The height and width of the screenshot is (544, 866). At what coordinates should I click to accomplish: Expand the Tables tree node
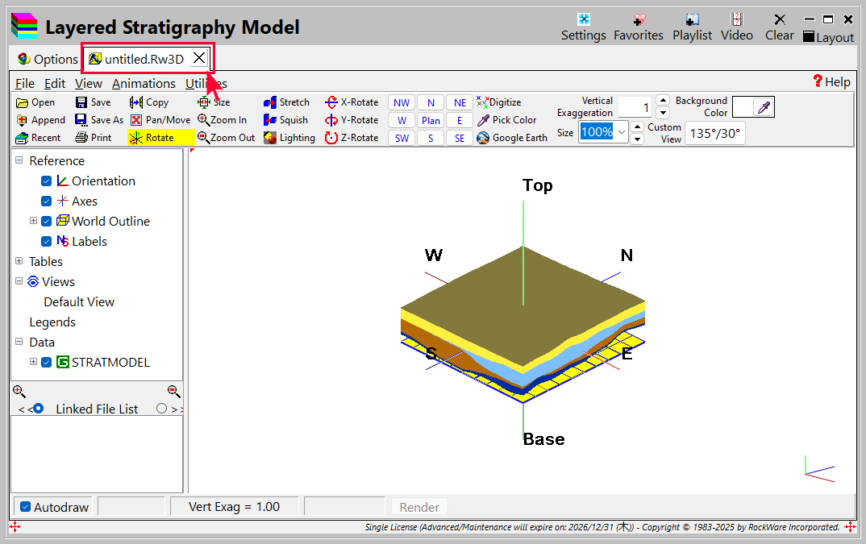pos(19,261)
